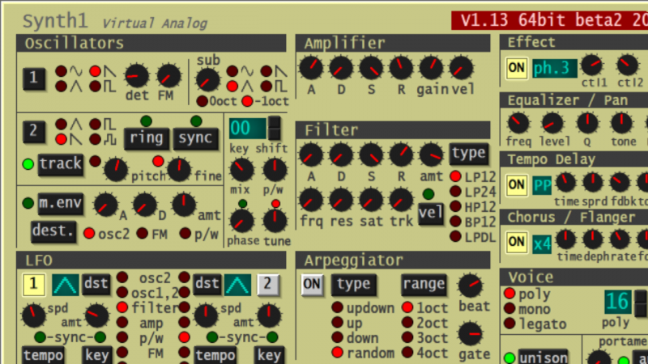Viewport: 648px width, 364px height.
Task: Select oscillator 2 sawtooth waveform
Action: tap(62, 139)
